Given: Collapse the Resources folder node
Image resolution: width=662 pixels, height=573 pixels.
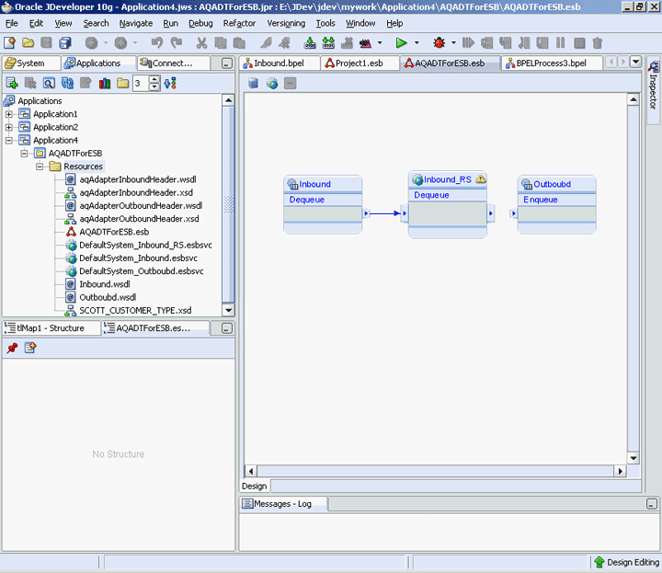Looking at the screenshot, I should [40, 166].
